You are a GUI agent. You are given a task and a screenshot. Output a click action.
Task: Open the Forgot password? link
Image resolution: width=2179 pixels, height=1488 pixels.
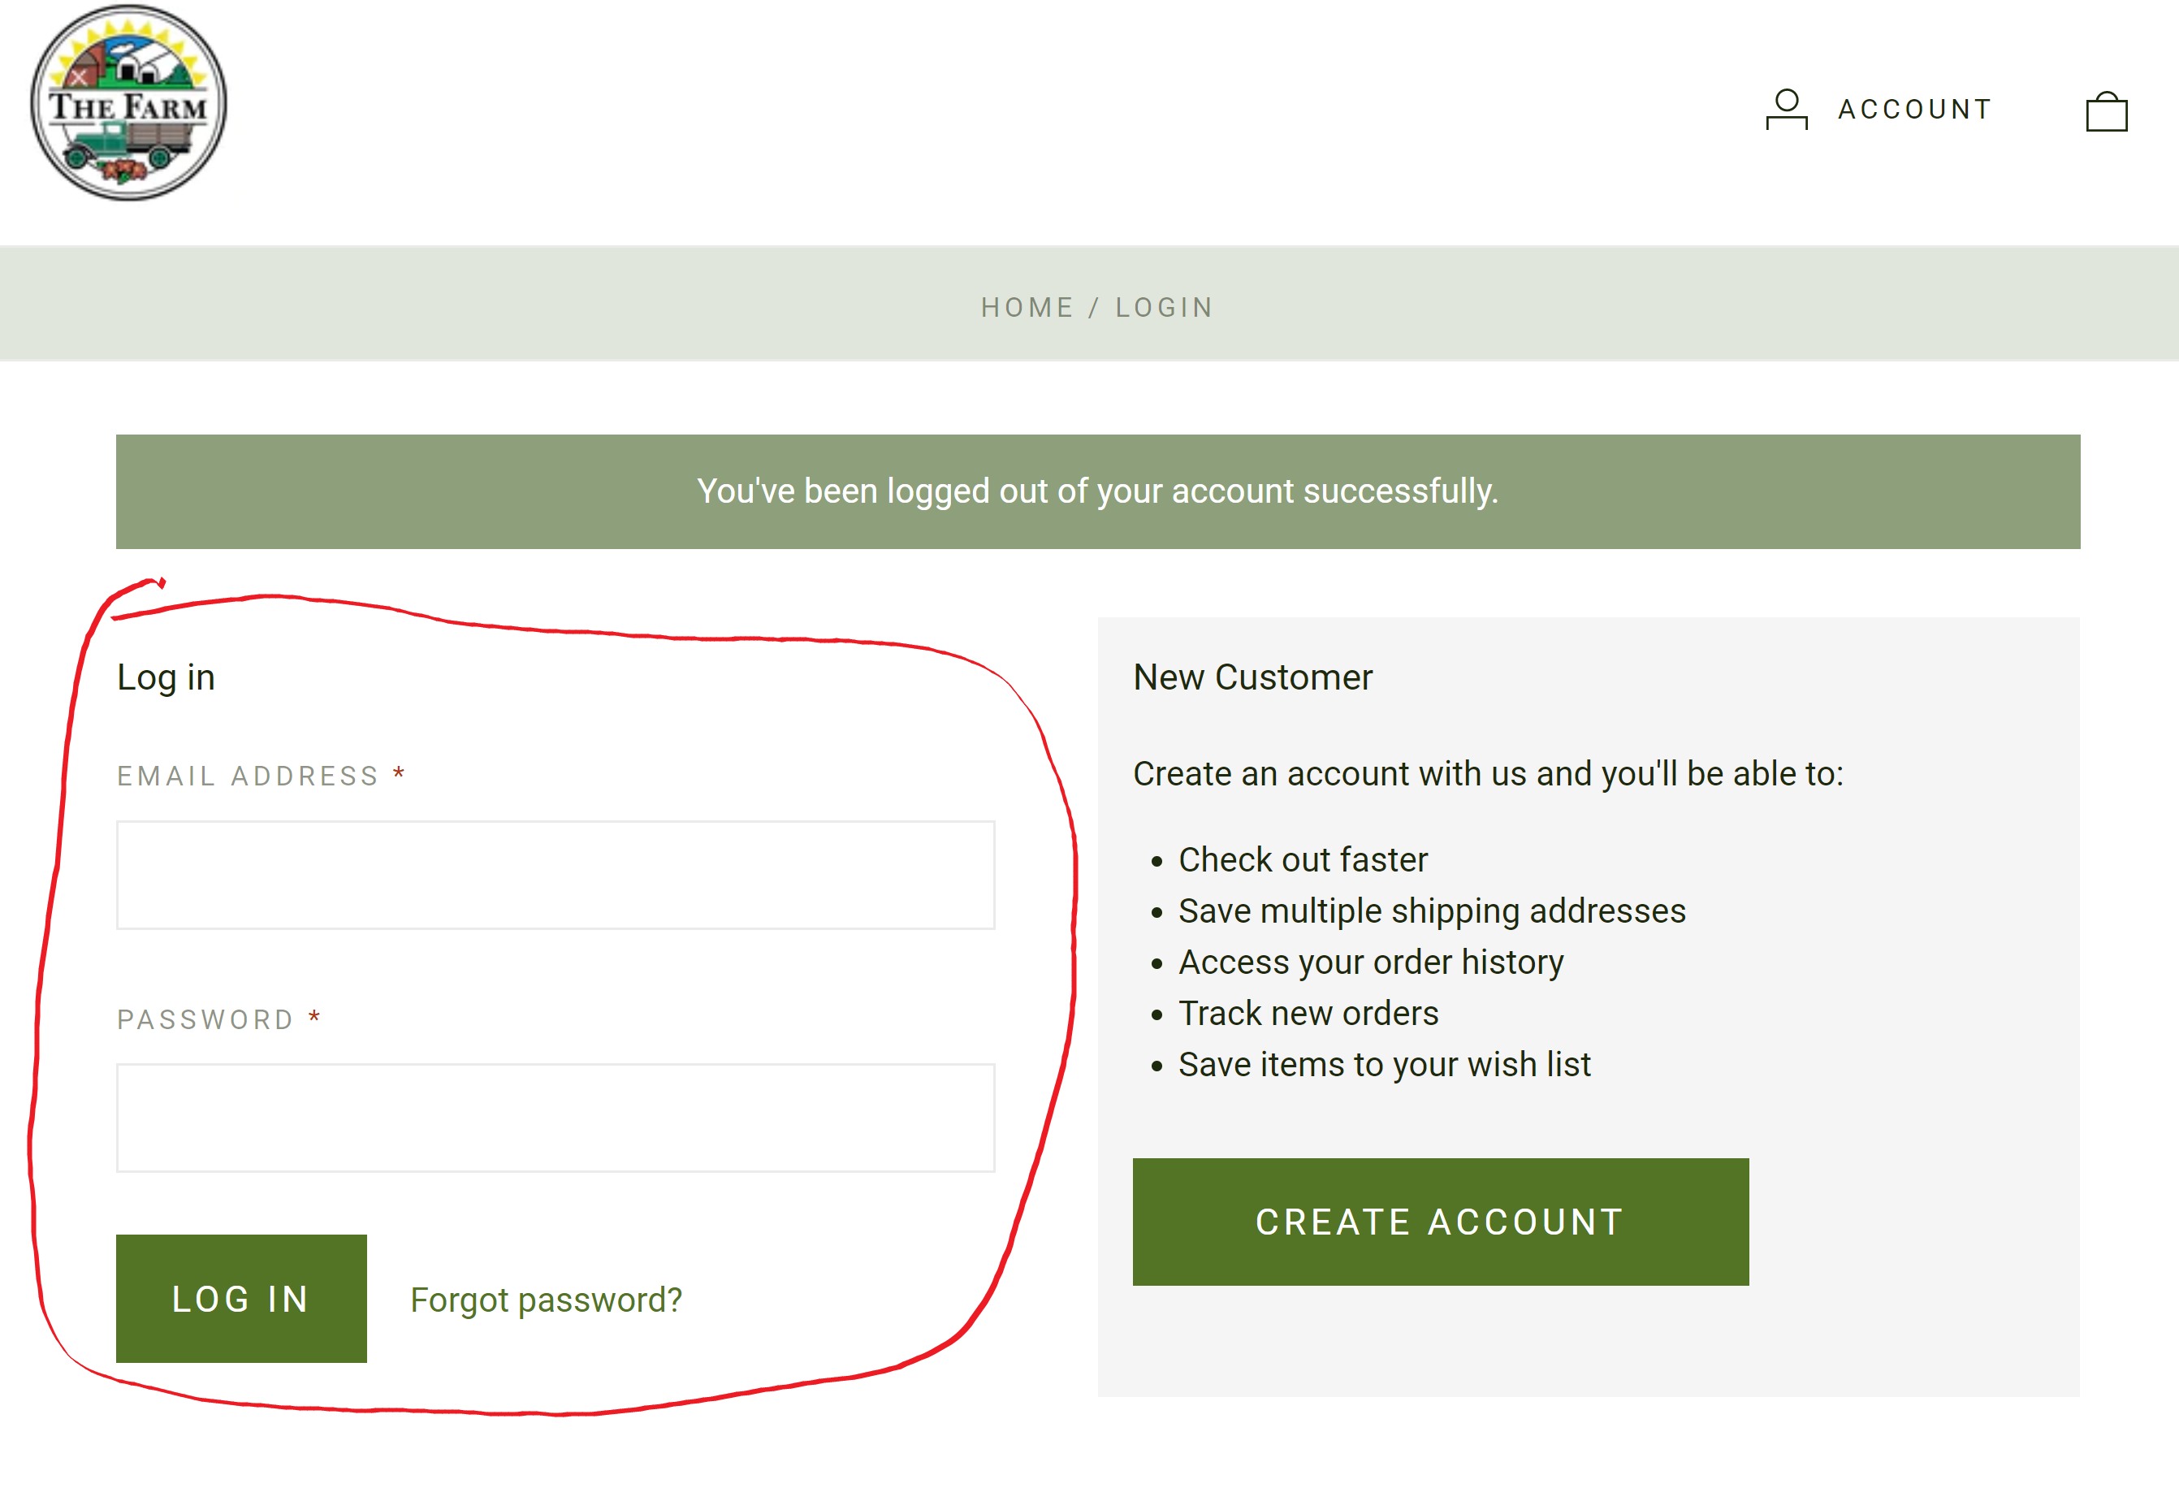click(x=546, y=1300)
